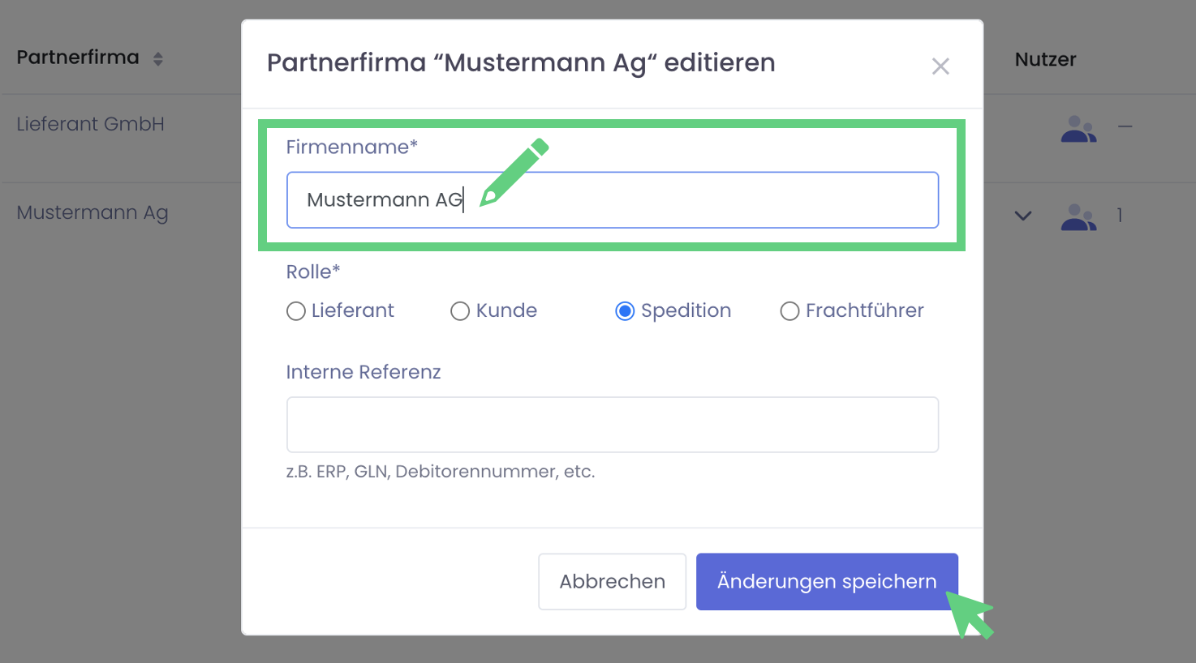Select the Mustermann Ag table row
Screen dimensions: 1196x663
[92, 212]
